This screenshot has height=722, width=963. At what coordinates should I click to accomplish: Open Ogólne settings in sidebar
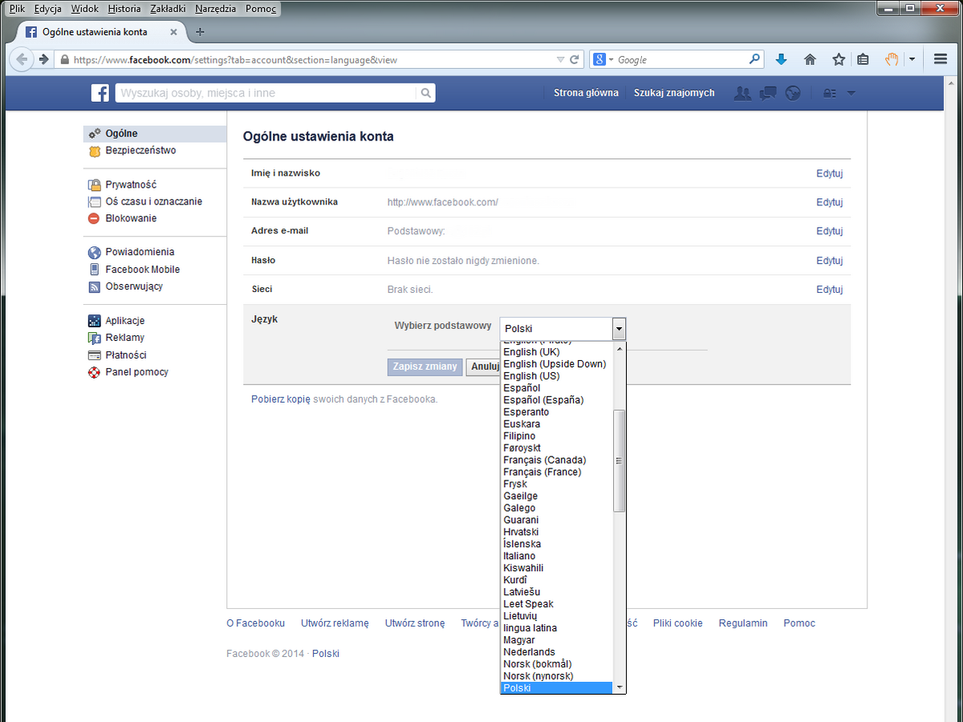[x=155, y=134]
